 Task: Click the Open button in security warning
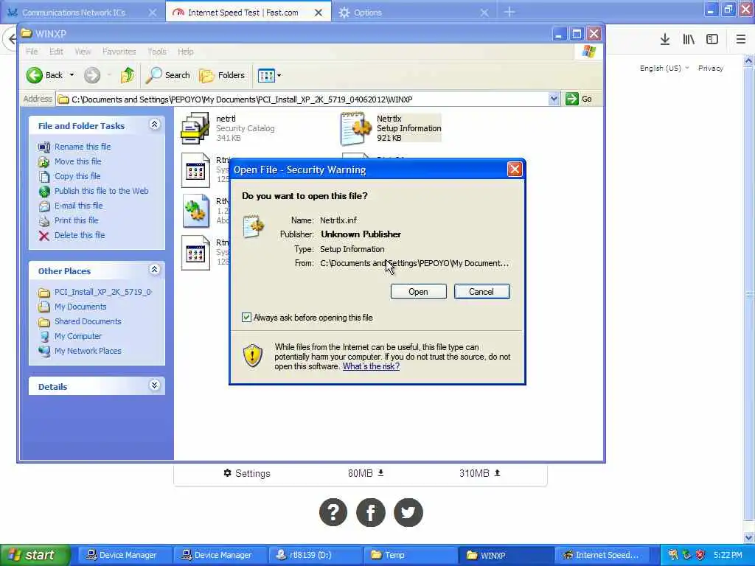418,292
